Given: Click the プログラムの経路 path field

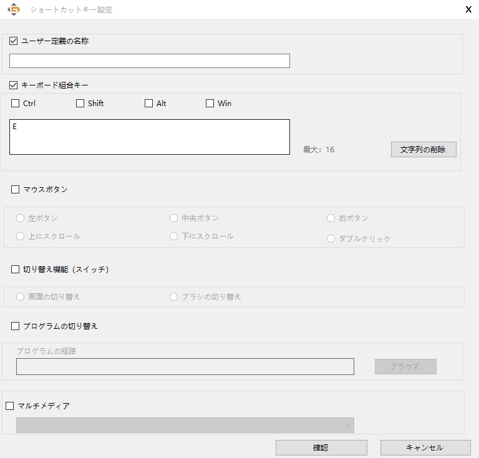Looking at the screenshot, I should (x=185, y=367).
